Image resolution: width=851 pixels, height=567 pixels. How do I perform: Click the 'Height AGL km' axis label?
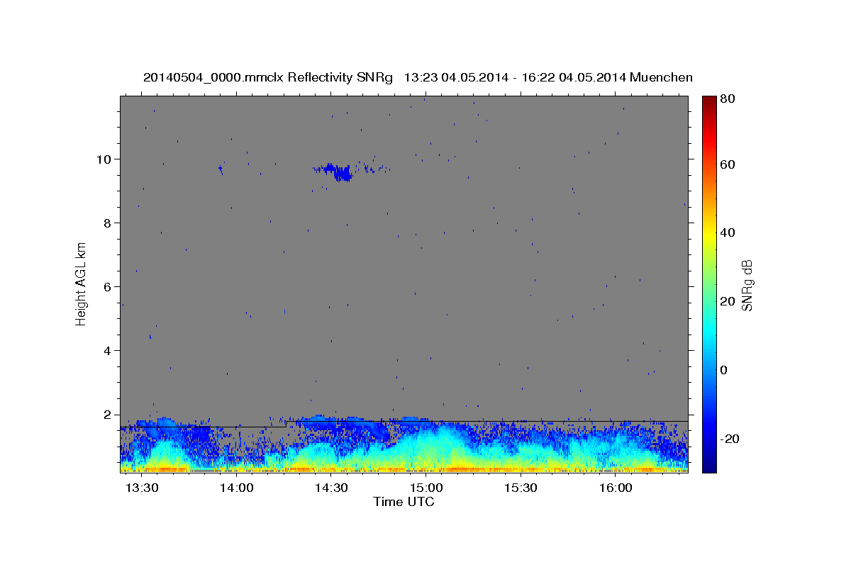82,283
